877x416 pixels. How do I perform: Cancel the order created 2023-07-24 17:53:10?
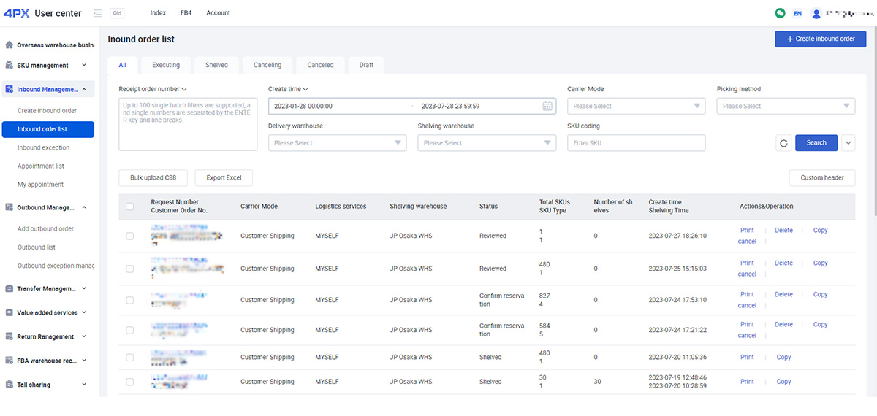tap(747, 306)
